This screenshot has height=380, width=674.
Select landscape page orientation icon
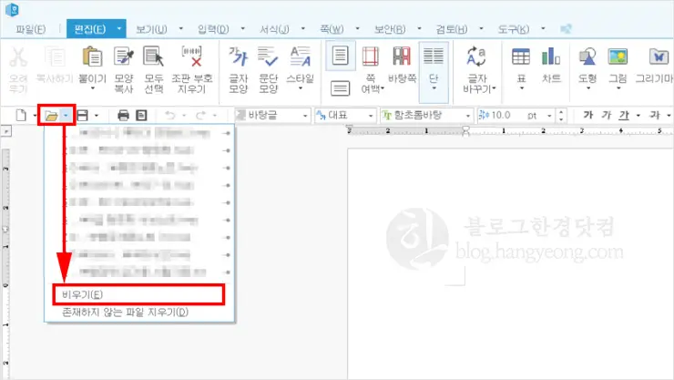(x=340, y=89)
